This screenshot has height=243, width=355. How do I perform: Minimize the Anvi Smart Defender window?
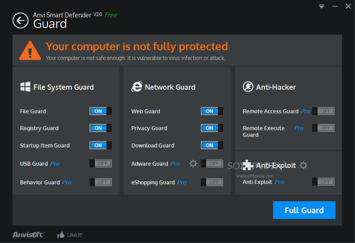click(x=335, y=6)
